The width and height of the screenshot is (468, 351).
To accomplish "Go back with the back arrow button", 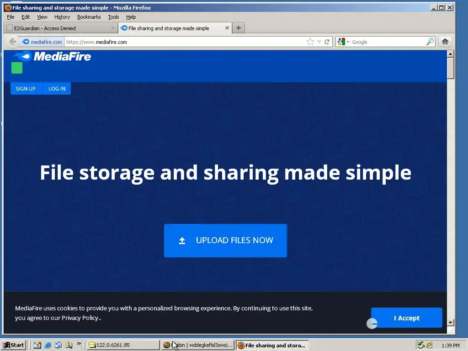I will (12, 42).
